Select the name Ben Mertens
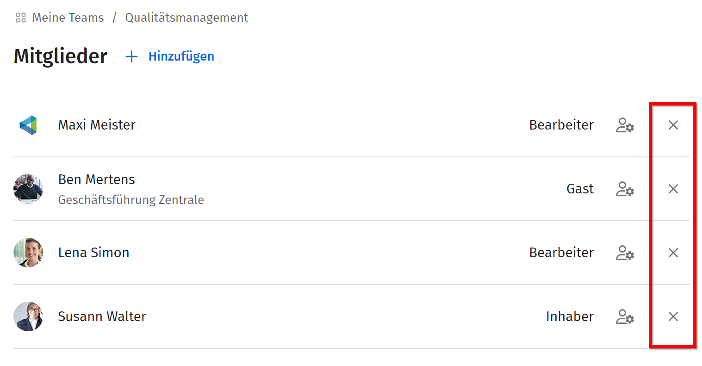Screen dimensions: 702x366 tap(97, 180)
